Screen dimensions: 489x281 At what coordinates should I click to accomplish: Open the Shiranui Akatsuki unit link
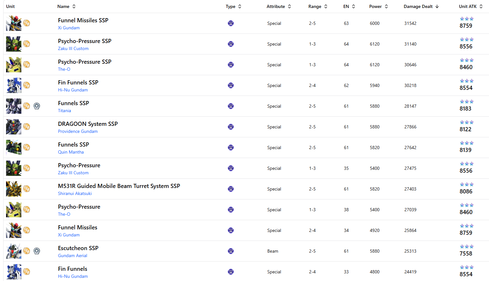[75, 193]
